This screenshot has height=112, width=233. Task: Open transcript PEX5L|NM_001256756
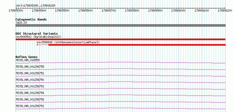pos(30,99)
